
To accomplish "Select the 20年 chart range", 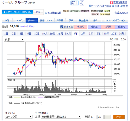I will (114, 34).
